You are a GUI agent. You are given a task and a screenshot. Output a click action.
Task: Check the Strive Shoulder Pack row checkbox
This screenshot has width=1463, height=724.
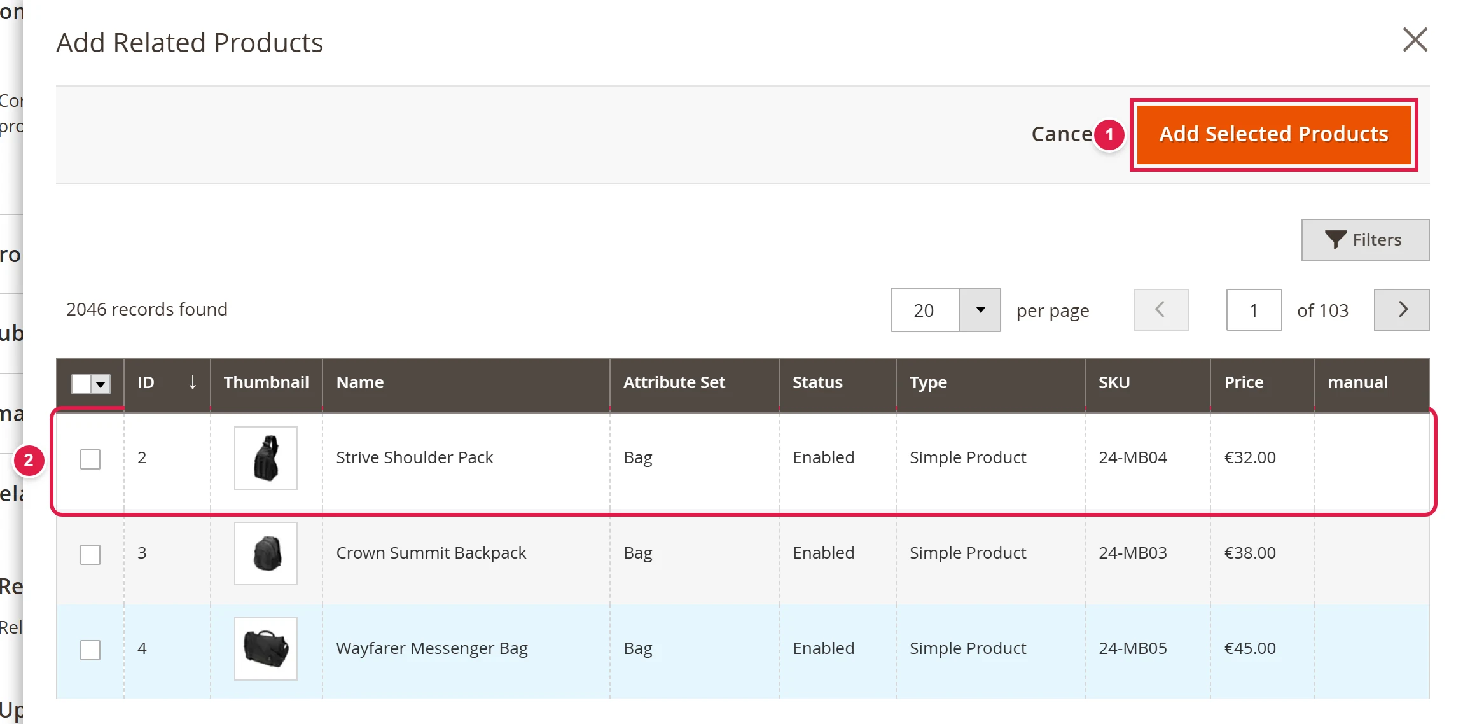(x=90, y=459)
